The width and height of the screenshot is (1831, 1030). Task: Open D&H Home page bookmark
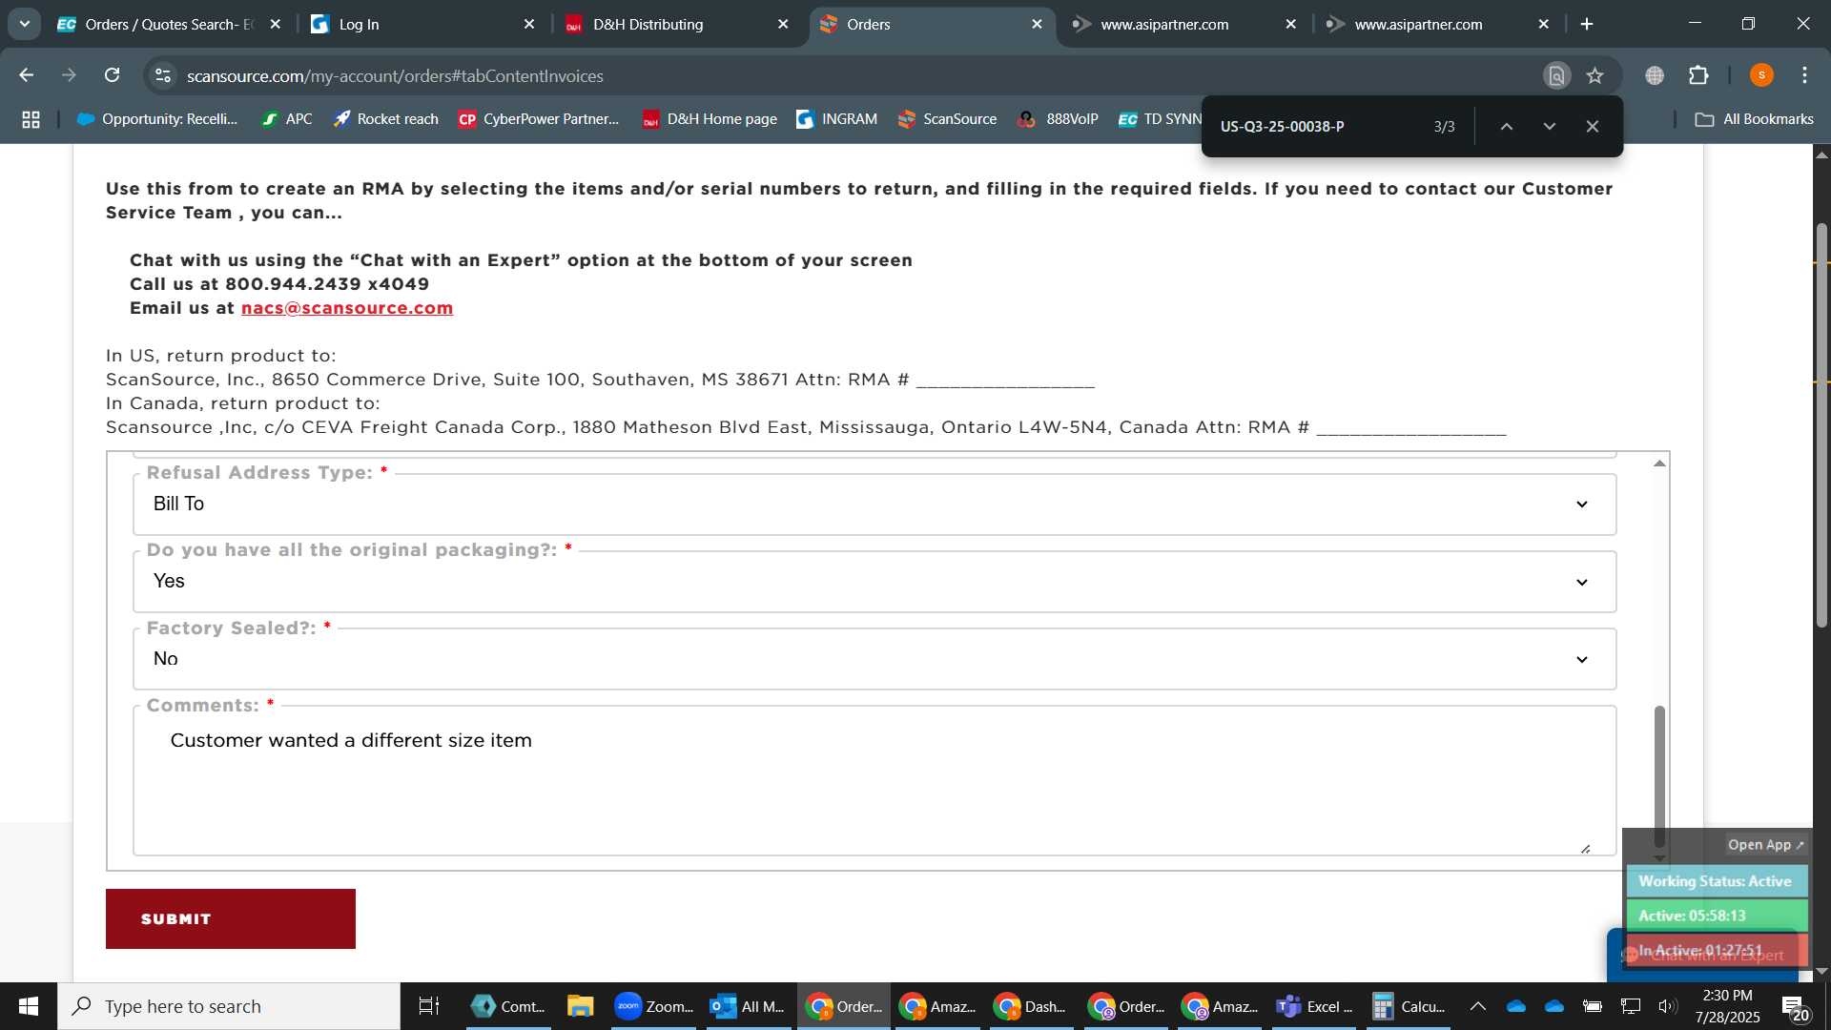point(710,119)
